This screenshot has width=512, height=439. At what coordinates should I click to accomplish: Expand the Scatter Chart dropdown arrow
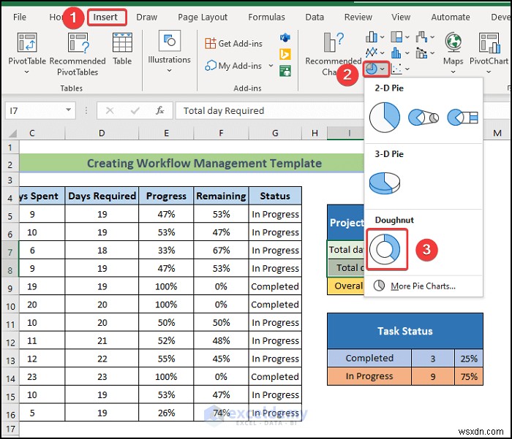click(407, 69)
